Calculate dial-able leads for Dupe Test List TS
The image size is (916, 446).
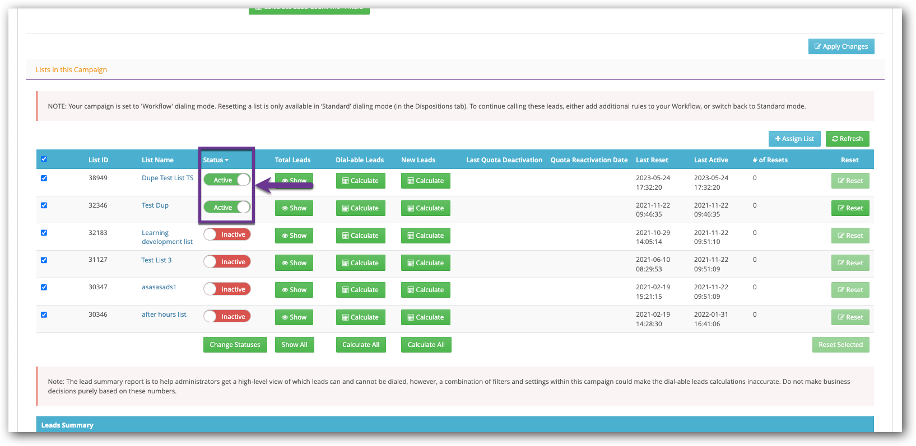click(360, 181)
